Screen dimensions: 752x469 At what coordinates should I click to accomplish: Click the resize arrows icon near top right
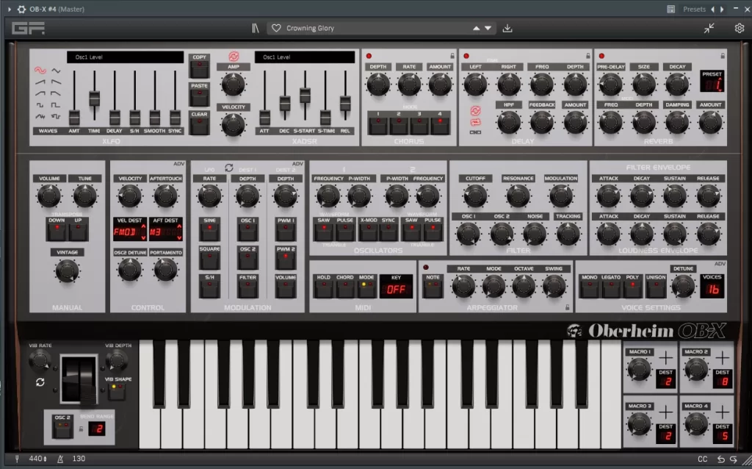click(x=709, y=27)
